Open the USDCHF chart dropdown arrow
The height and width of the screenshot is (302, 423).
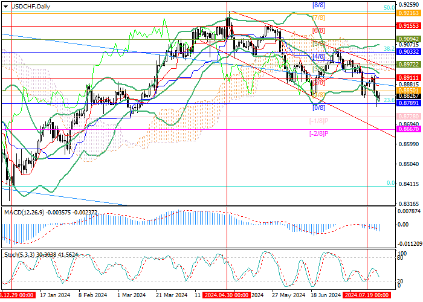[5, 7]
